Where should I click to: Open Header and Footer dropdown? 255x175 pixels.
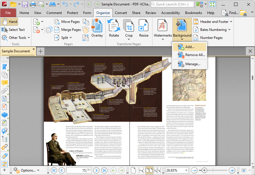(x=213, y=22)
